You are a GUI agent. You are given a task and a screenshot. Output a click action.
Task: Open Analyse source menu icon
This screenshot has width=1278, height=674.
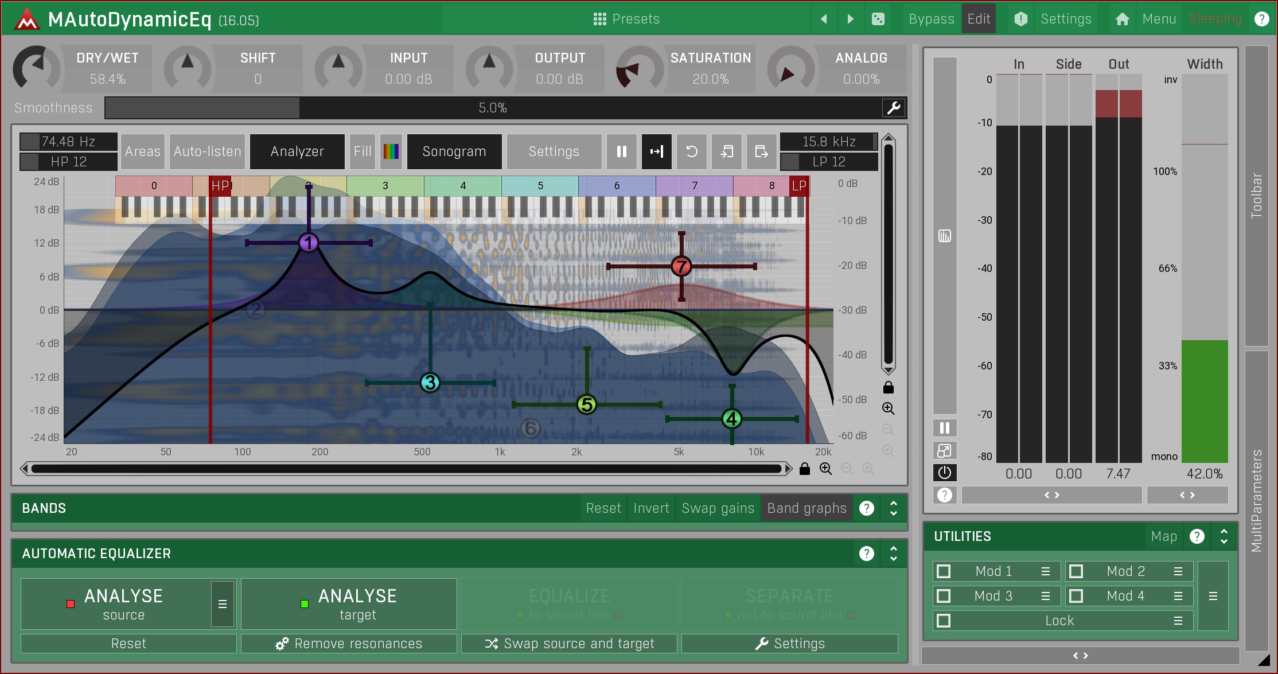[x=223, y=604]
